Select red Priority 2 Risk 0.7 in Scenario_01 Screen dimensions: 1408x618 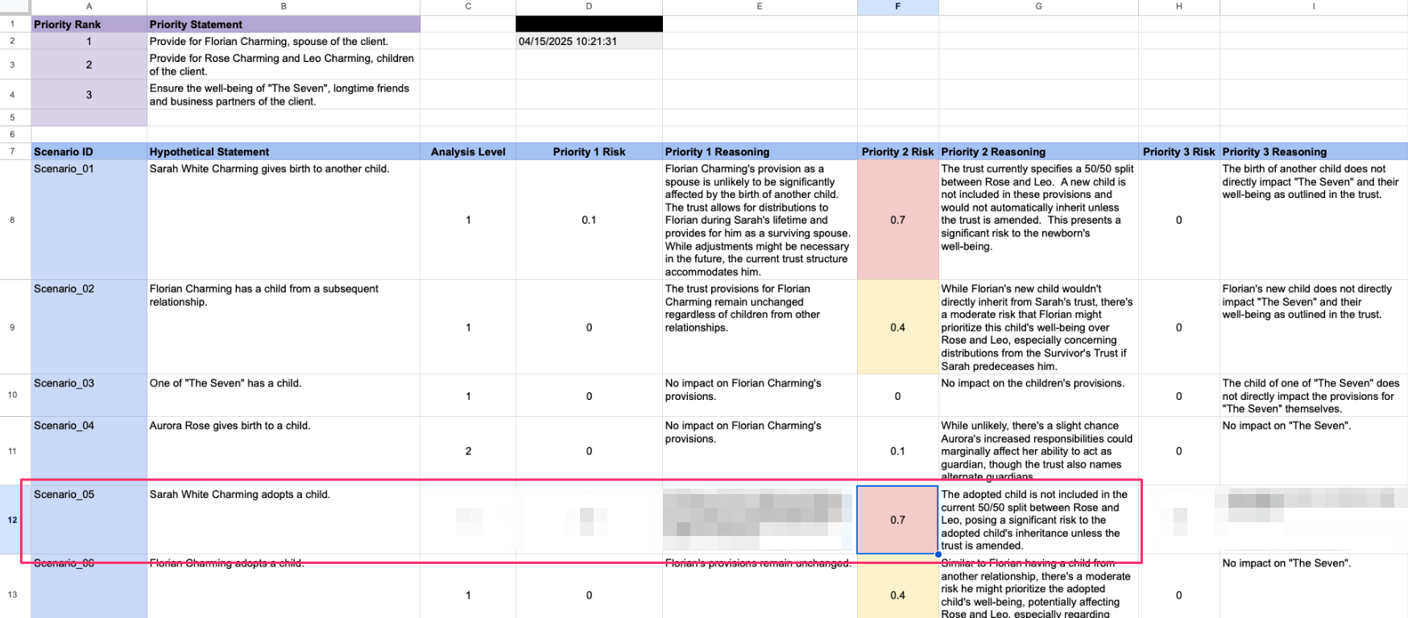[898, 220]
